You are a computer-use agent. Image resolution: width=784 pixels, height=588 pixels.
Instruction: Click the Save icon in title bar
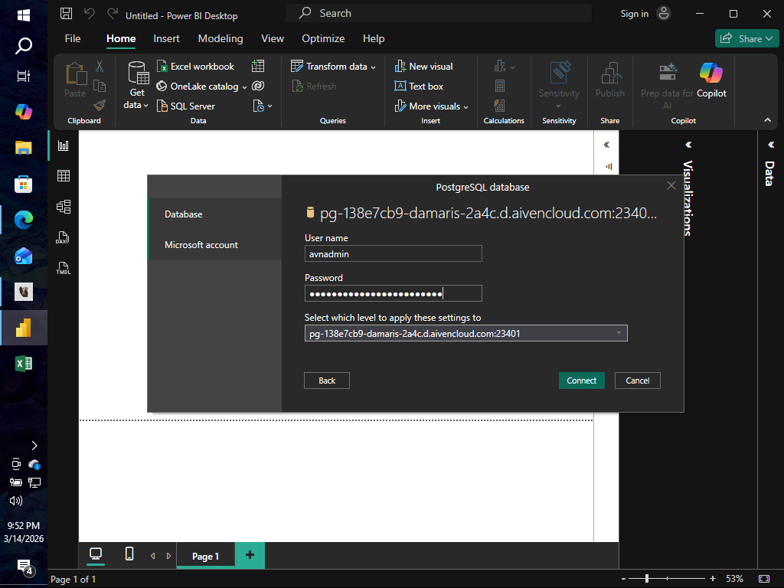tap(66, 14)
